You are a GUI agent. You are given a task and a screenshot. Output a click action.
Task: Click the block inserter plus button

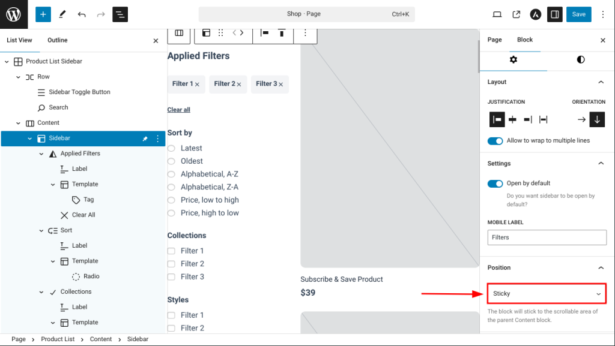tap(43, 14)
